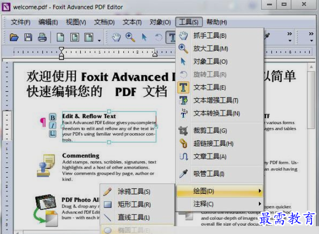This screenshot has width=319, height=234.
Task: Click the Save floppy disk icon
Action: pos(29,37)
